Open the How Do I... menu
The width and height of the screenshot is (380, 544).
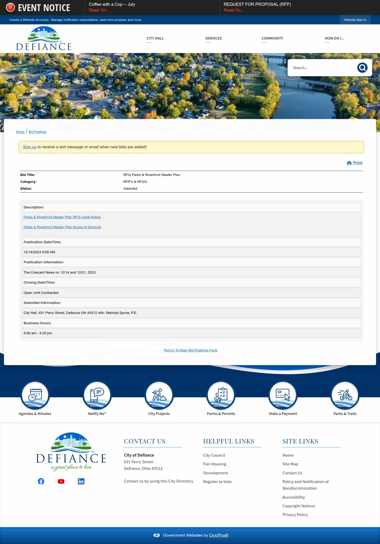pyautogui.click(x=334, y=38)
